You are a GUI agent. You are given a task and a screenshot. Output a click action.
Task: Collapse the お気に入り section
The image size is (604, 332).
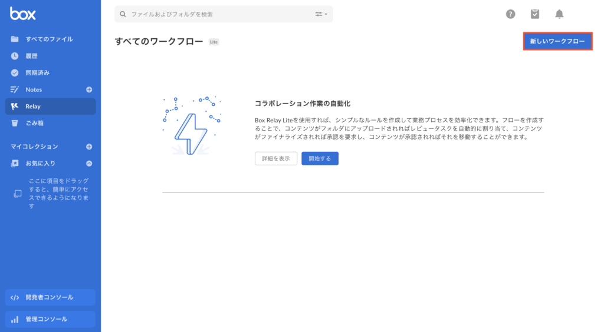[89, 163]
